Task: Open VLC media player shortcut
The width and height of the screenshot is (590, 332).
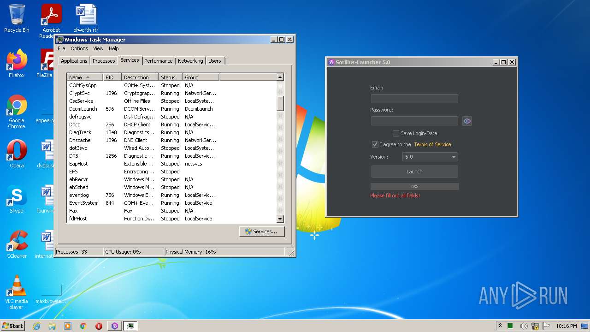Action: (17, 292)
